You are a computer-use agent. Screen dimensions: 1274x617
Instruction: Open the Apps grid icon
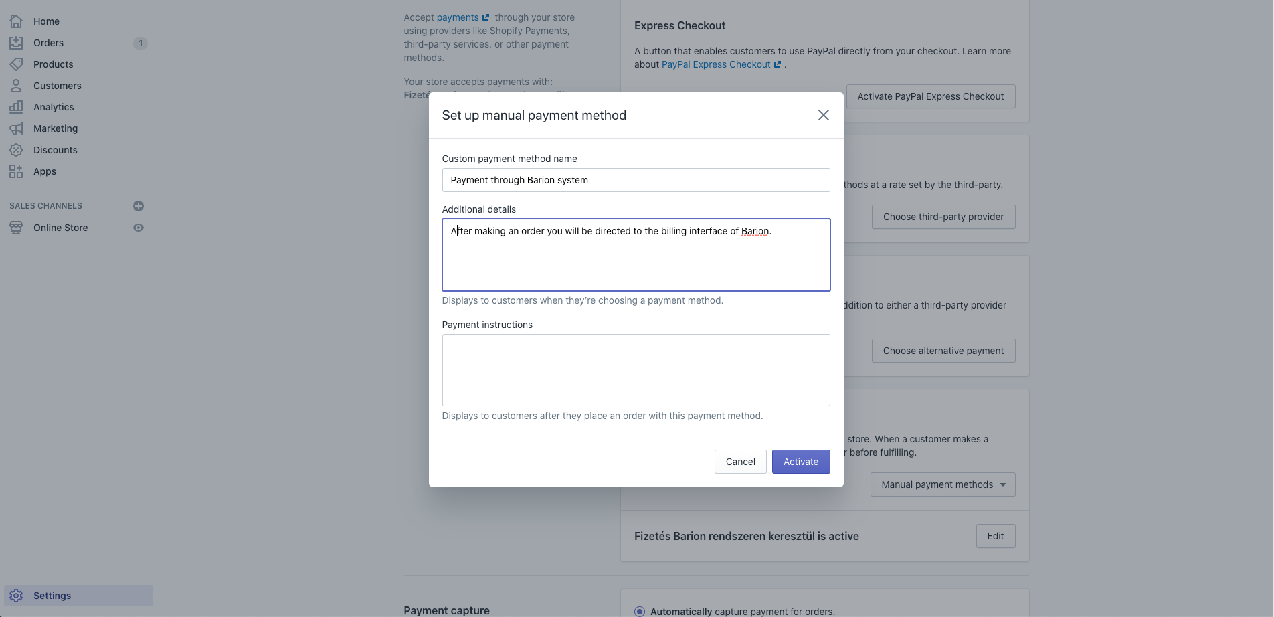[16, 171]
